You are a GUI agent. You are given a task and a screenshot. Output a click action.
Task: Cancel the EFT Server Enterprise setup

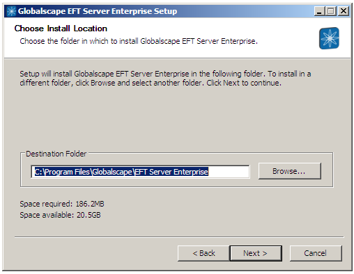pyautogui.click(x=316, y=253)
